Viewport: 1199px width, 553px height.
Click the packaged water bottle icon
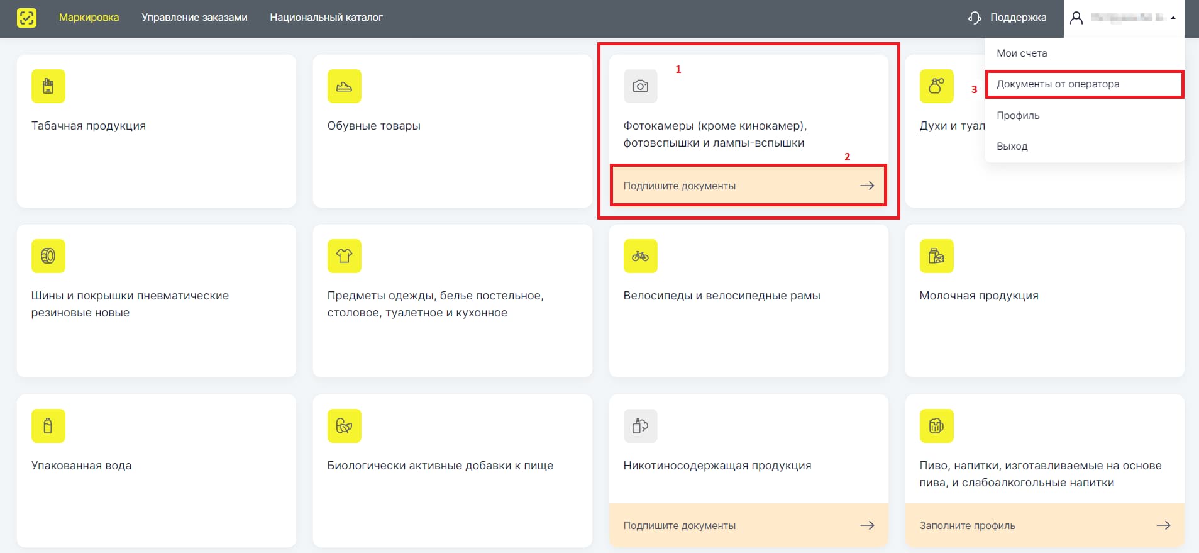48,426
